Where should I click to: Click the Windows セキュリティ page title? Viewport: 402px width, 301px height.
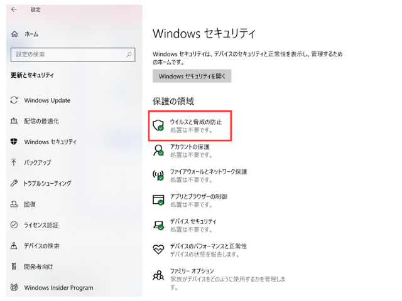(x=204, y=33)
